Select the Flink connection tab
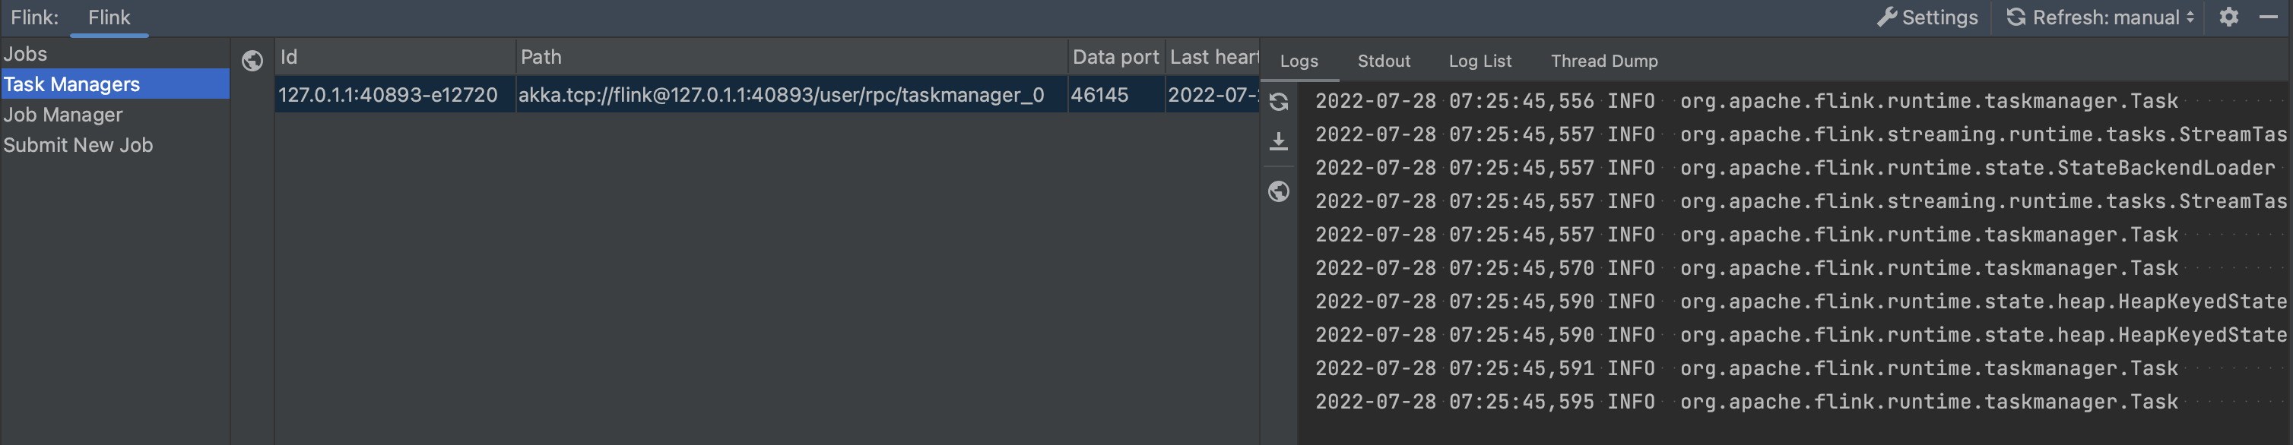 point(109,17)
